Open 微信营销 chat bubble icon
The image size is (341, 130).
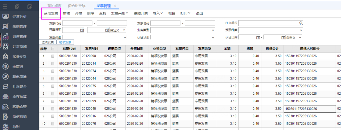pos(5,117)
